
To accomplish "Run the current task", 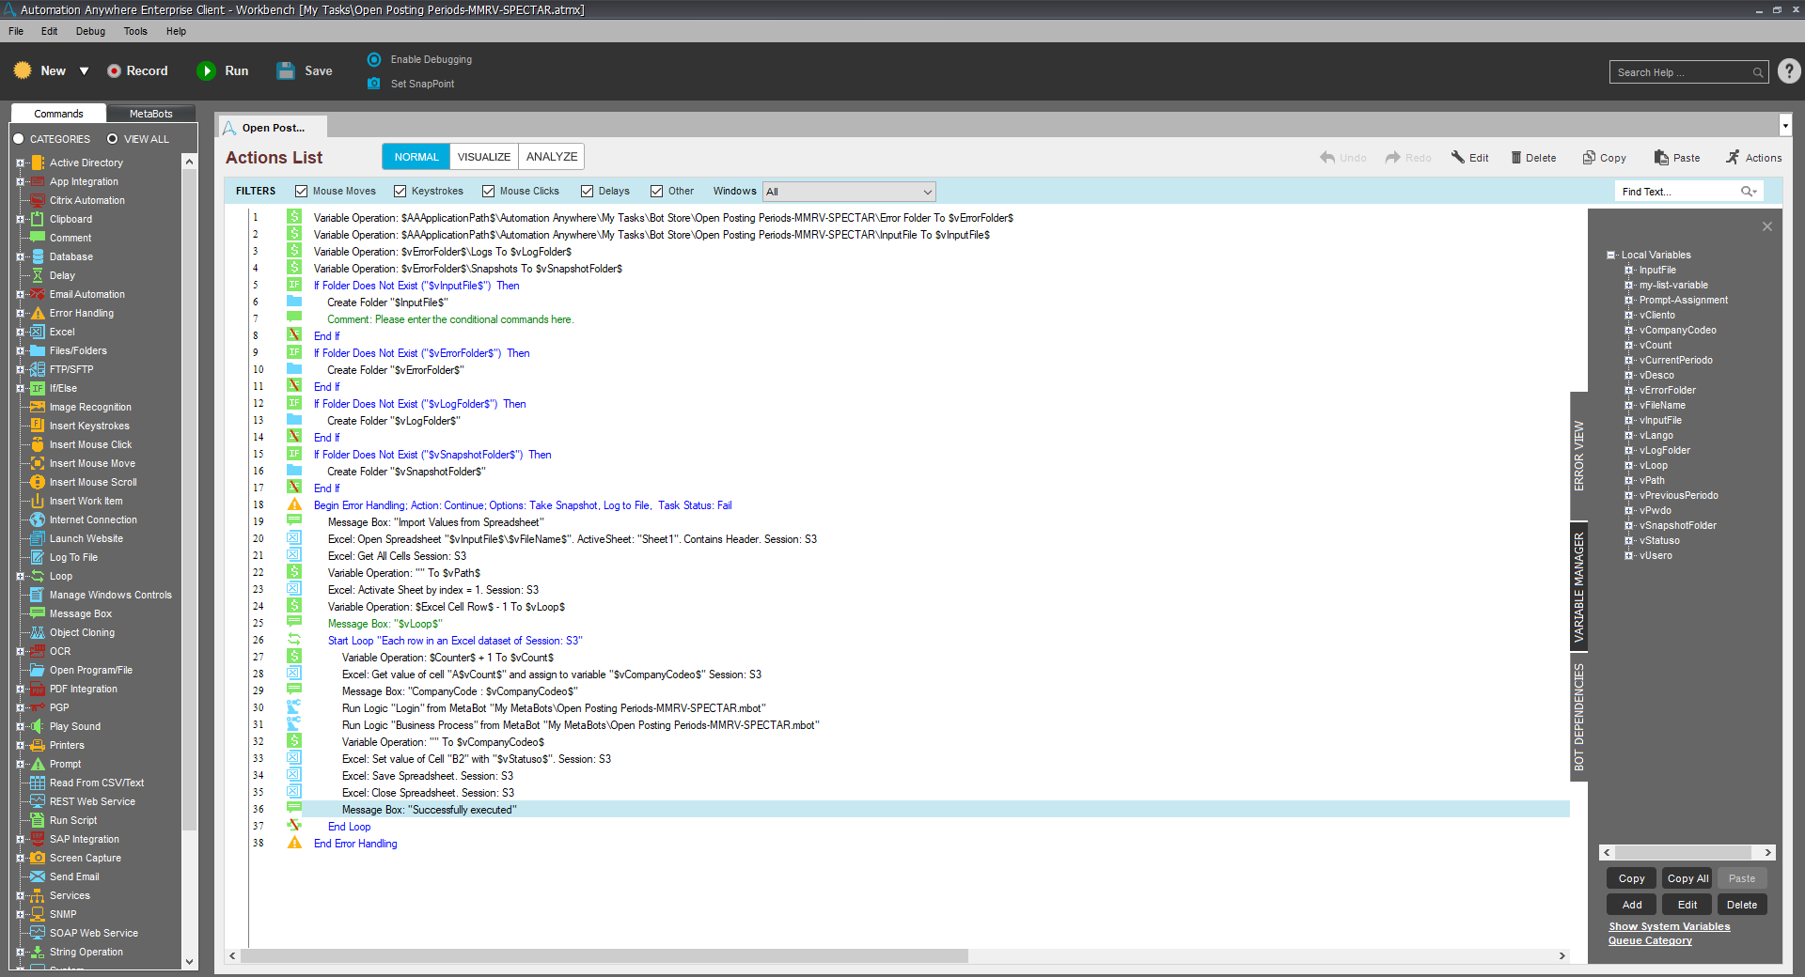I will point(206,71).
